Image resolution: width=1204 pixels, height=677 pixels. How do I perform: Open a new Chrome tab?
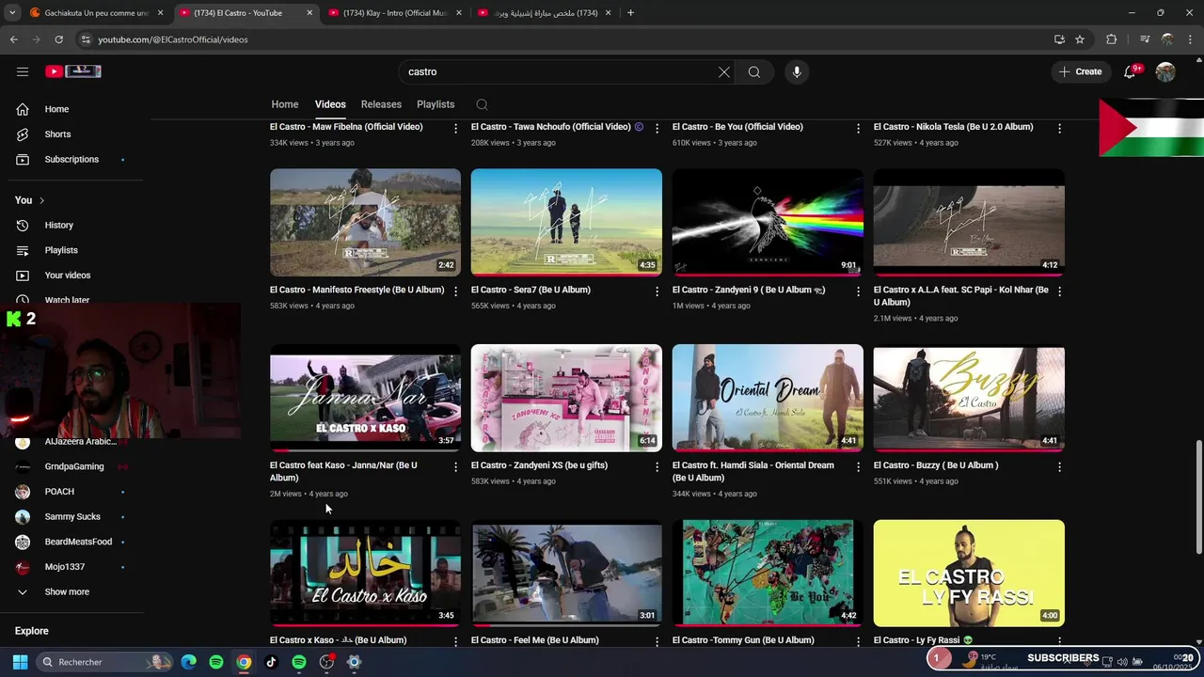pos(630,13)
